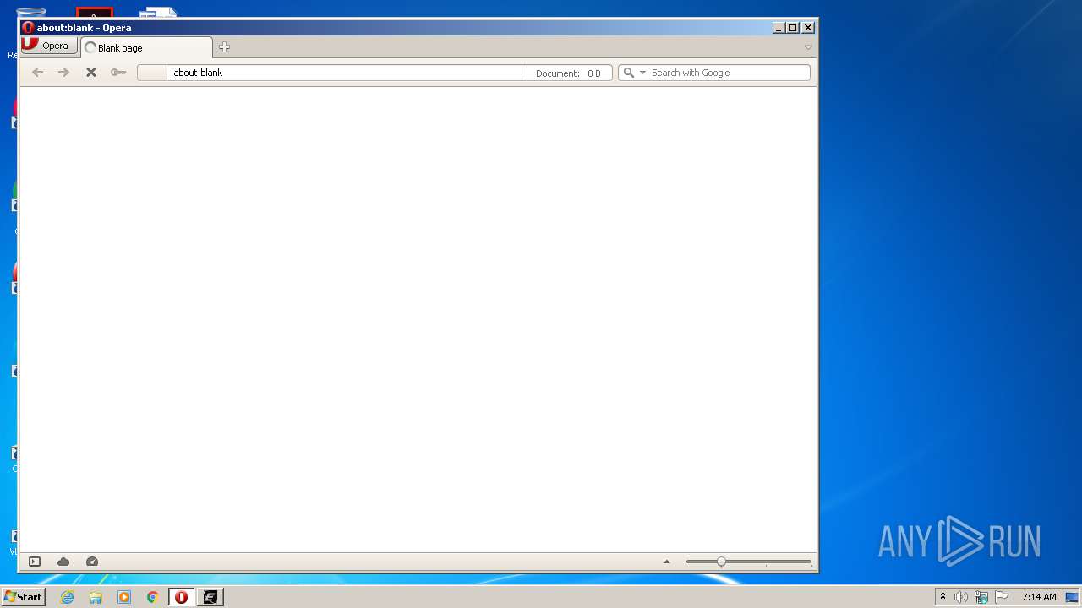Click the address field showing about:blank

(x=347, y=73)
